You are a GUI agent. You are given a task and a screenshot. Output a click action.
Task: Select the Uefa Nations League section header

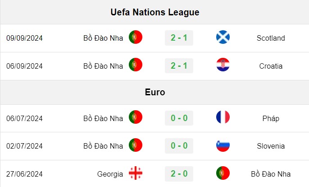click(154, 12)
